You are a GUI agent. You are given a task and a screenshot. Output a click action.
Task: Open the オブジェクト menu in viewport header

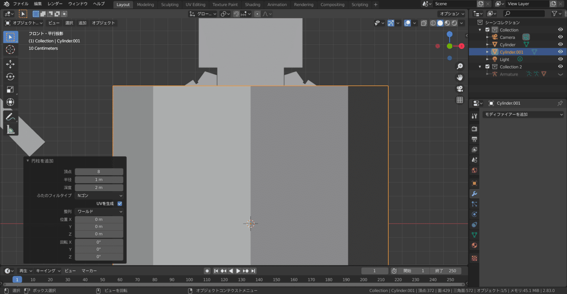point(103,23)
